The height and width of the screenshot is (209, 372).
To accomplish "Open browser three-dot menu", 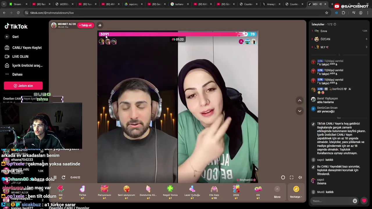I will (368, 13).
